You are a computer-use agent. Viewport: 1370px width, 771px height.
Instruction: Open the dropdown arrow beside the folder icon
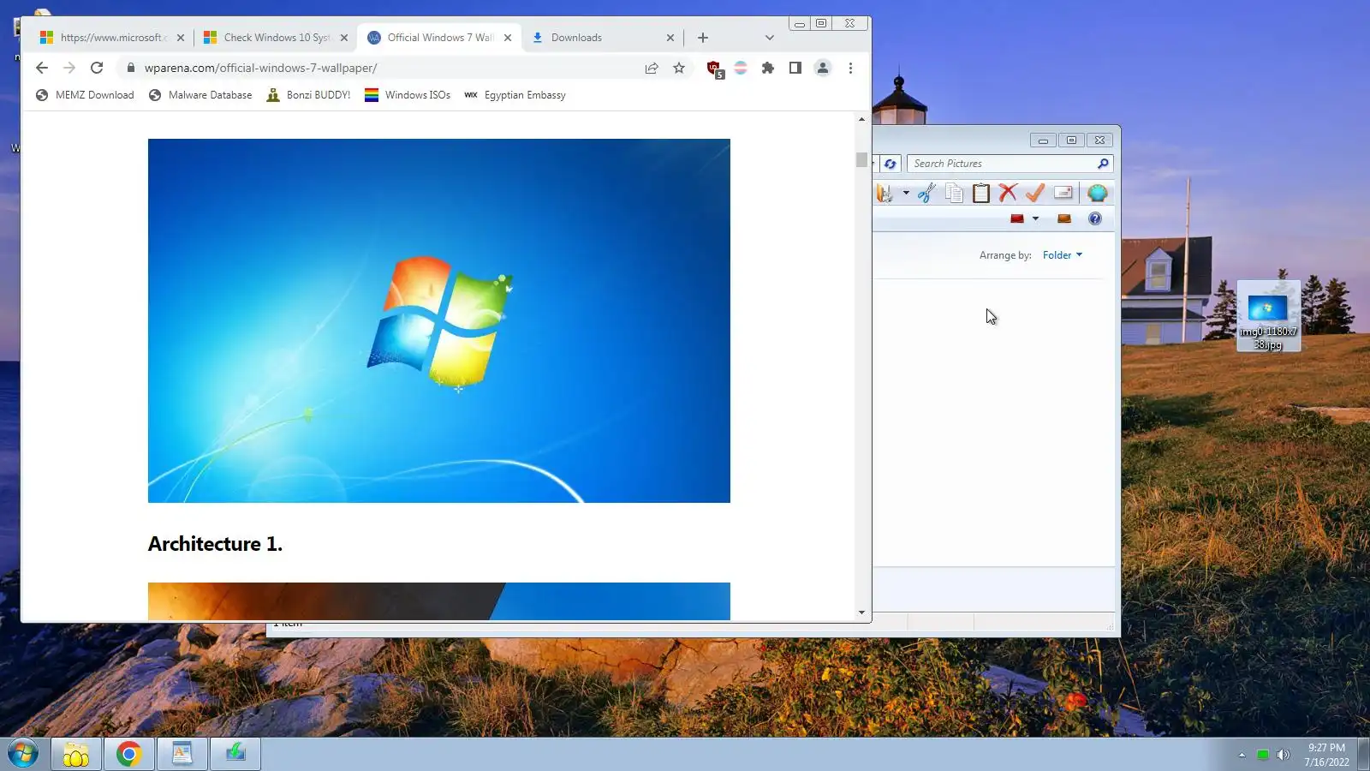tap(906, 194)
